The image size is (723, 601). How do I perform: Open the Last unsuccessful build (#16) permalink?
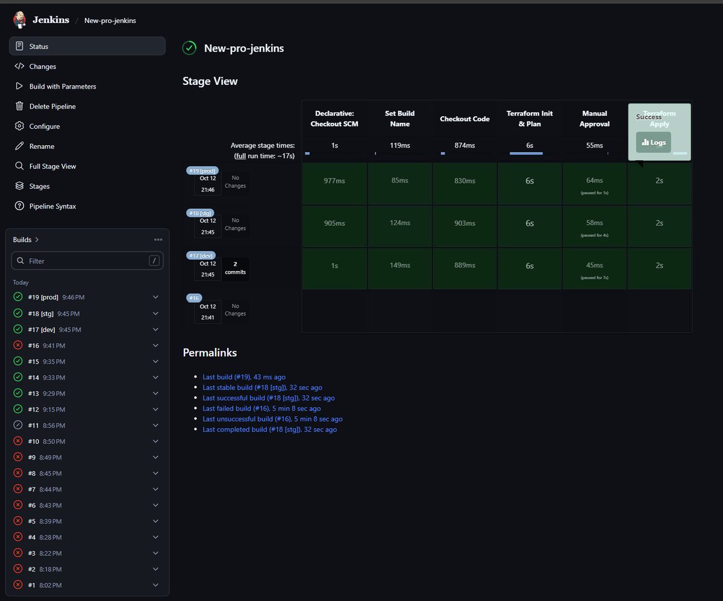(272, 419)
